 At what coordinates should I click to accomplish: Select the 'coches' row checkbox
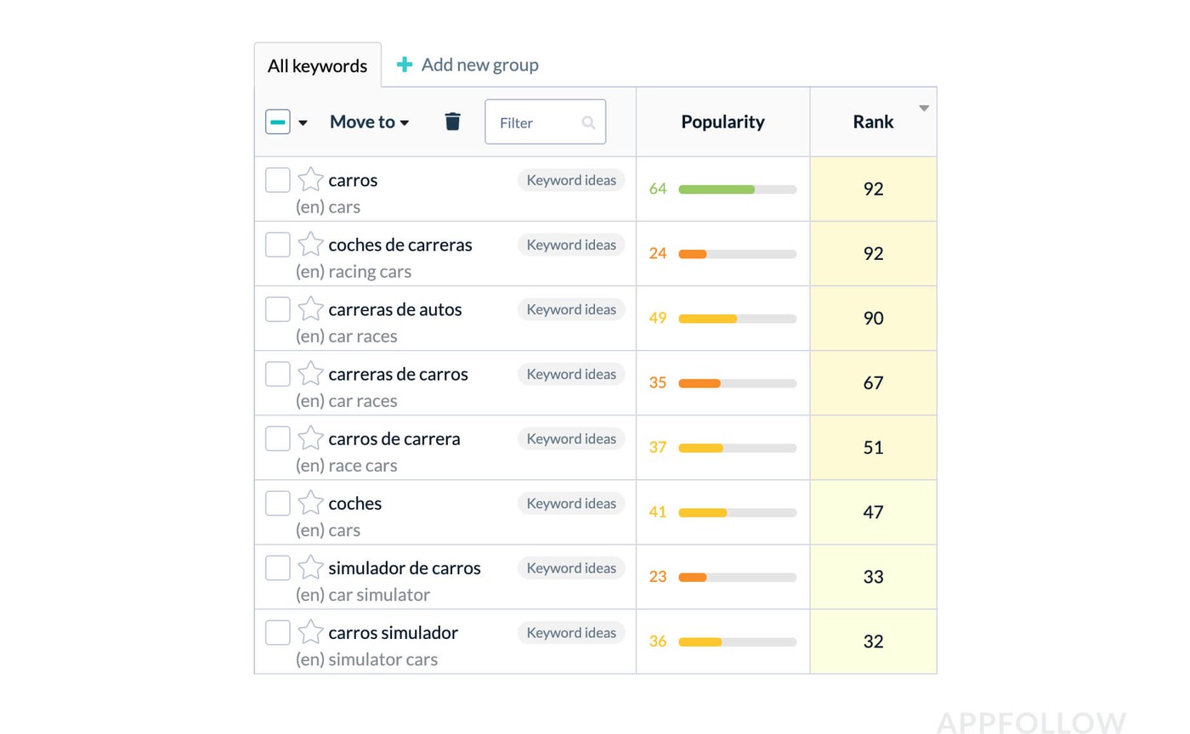pyautogui.click(x=278, y=503)
